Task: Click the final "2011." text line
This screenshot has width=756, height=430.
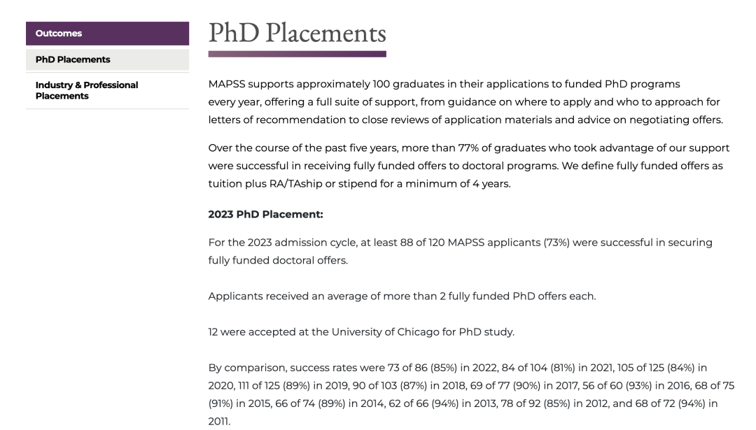Action: 219,422
